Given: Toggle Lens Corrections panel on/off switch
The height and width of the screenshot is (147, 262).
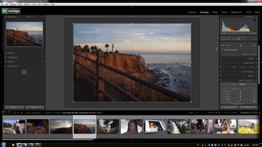Looking at the screenshot, I should click(x=221, y=80).
